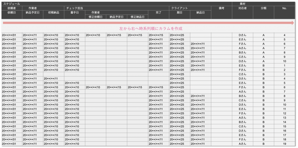This screenshot has height=148, width=298.
Task: Click 分類 cell A in row Fさん No. 6
Action: (263, 44)
